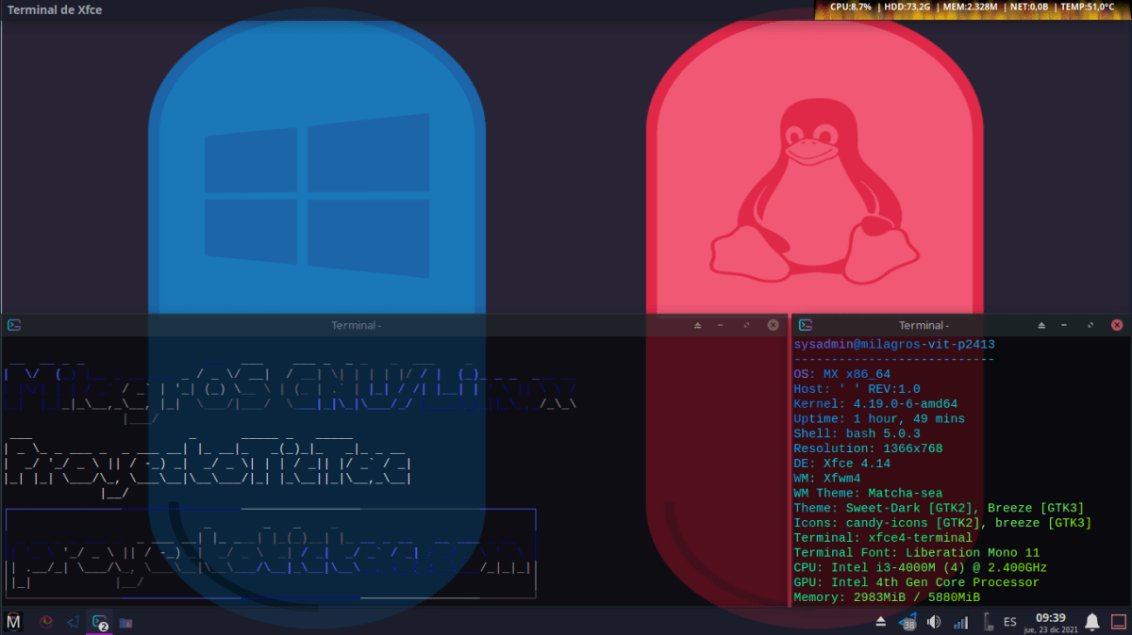Roll up the left Terminal window
1132x635 pixels.
pos(698,325)
